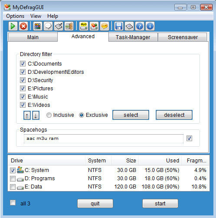Screen dimensions: 216x218
Task: Click the Spacehogs extensions text field
Action: (104, 139)
